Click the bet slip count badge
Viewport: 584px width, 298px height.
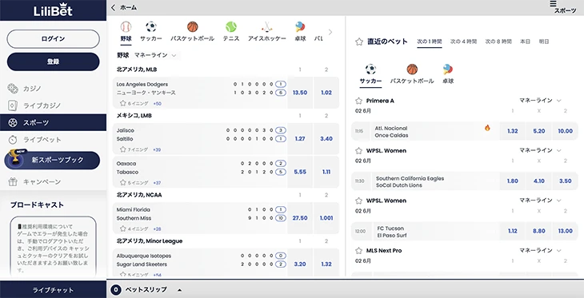pyautogui.click(x=116, y=290)
